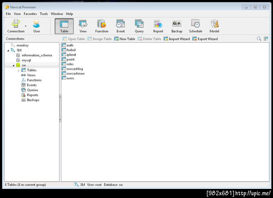Viewport: 273px width, 198px height.
Task: Click the search magnifier icon
Action: 259,39
